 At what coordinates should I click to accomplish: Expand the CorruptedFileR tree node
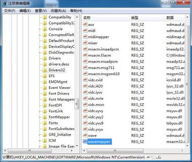click(x=40, y=35)
